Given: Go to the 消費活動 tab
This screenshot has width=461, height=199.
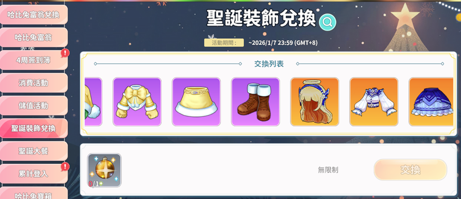Looking at the screenshot, I should tap(33, 83).
